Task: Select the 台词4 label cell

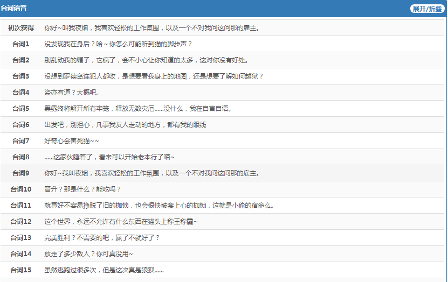Action: (x=21, y=92)
